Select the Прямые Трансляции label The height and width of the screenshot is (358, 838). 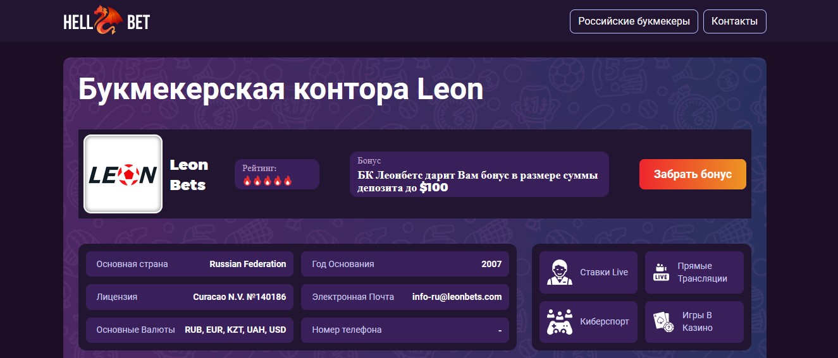702,272
